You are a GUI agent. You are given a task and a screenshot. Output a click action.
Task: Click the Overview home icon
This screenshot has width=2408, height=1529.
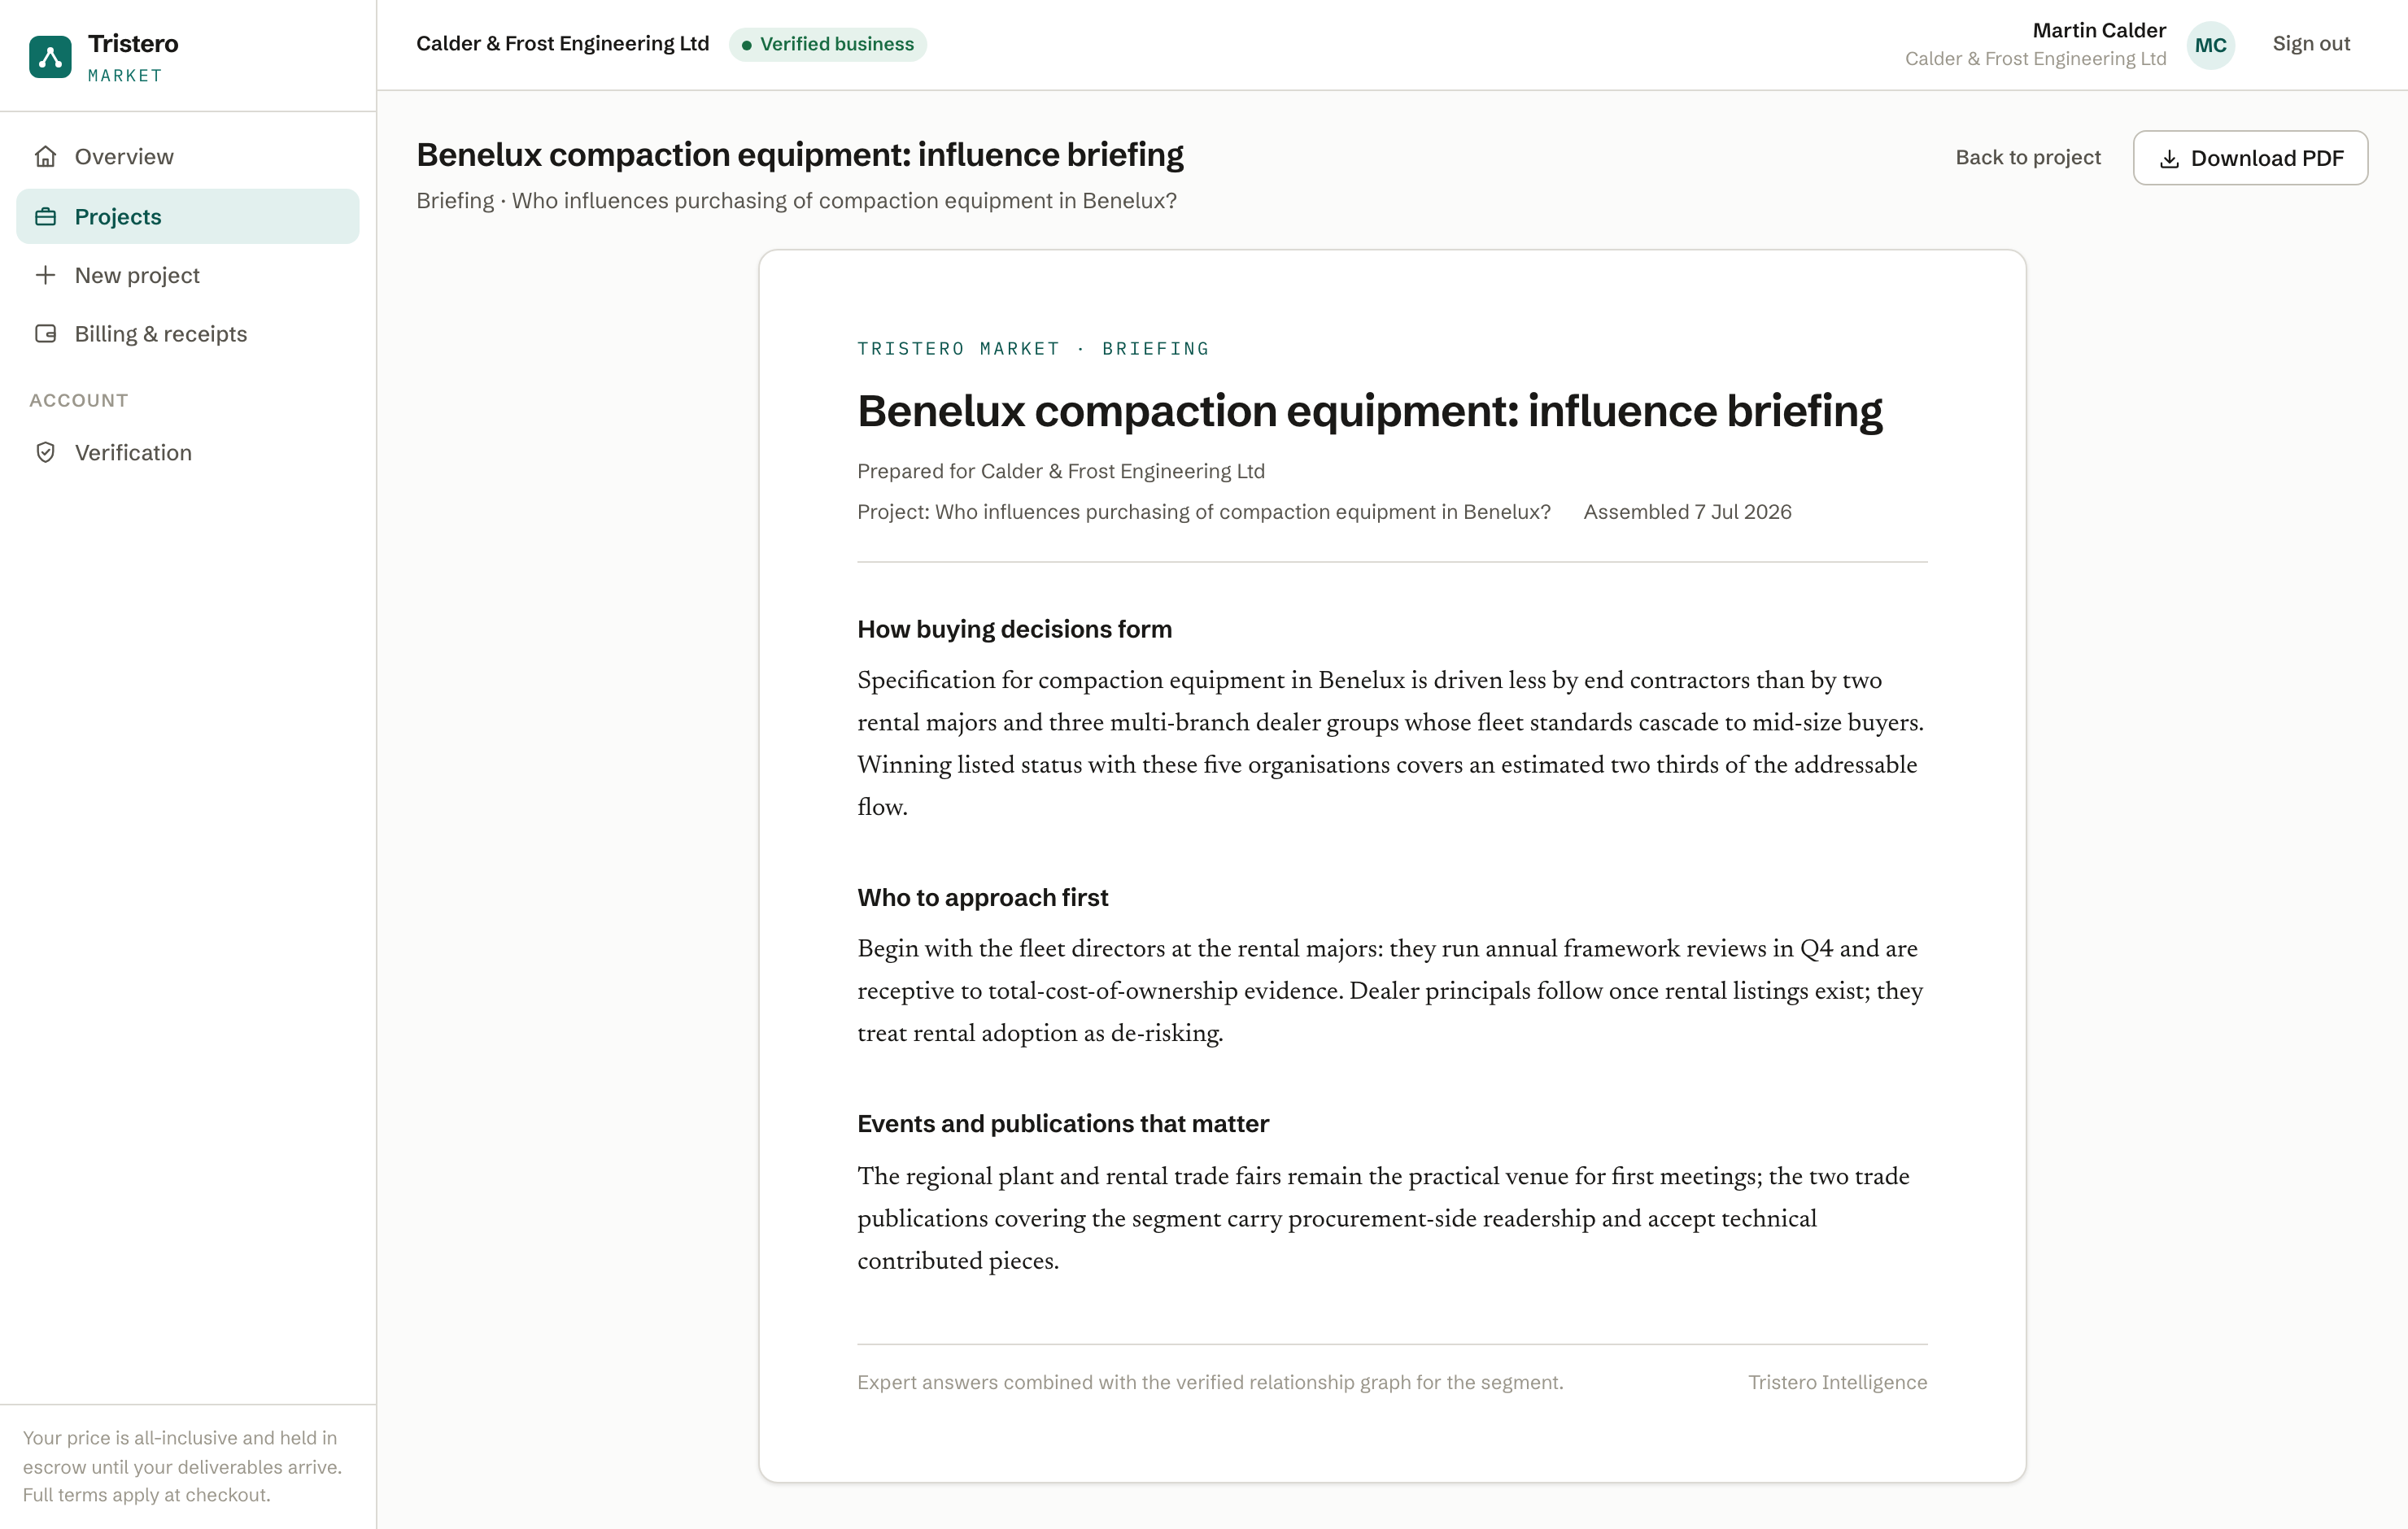click(x=45, y=157)
